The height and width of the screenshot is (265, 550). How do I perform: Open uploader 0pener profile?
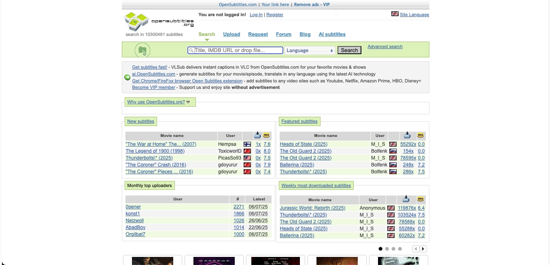click(x=133, y=207)
